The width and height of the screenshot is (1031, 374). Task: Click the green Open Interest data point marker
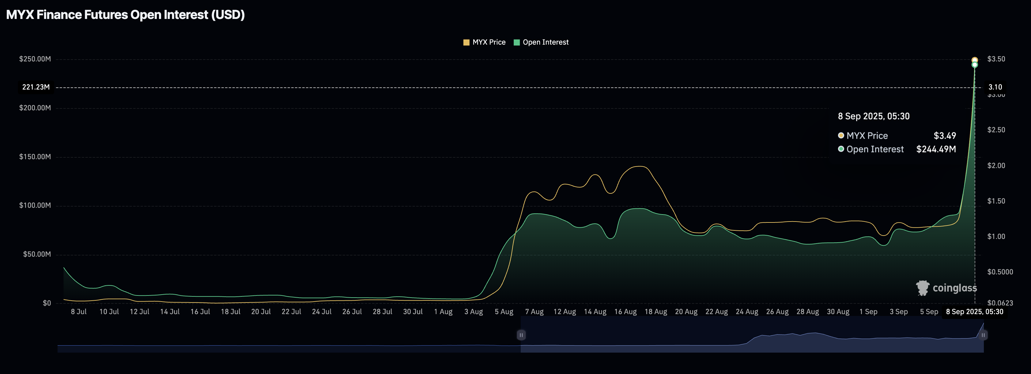pos(975,65)
